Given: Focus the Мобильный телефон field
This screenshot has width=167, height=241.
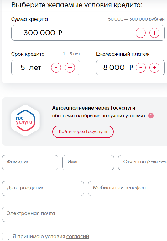Looking at the screenshot, I should [x=128, y=188].
